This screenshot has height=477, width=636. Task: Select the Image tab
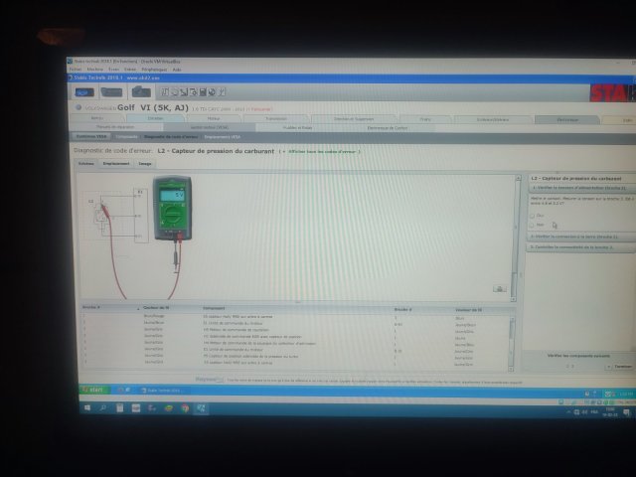[x=145, y=164]
